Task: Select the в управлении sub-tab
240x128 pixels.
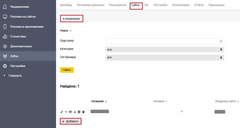Action: (x=71, y=19)
